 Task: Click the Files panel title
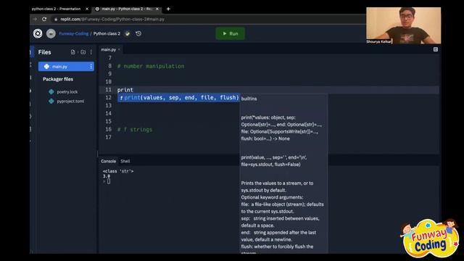[44, 52]
